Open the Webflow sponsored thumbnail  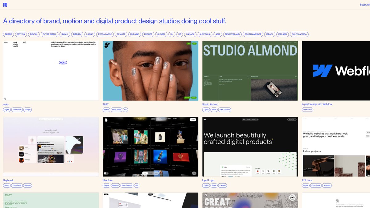point(336,71)
